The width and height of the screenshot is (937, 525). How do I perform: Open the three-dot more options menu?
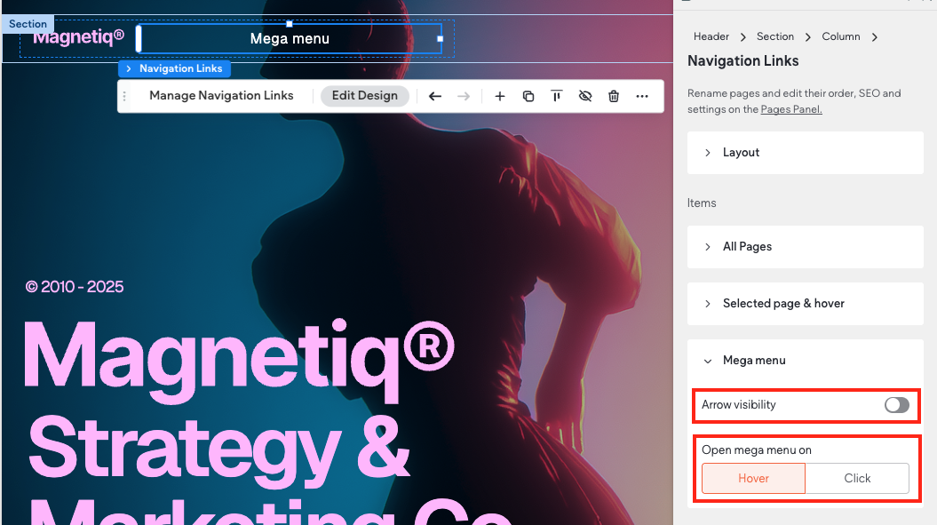pyautogui.click(x=642, y=96)
